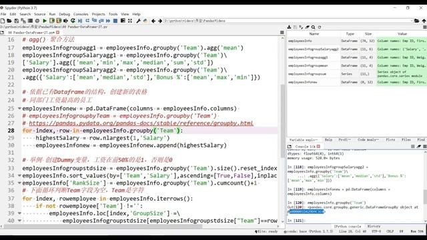The height and width of the screenshot is (240, 427).
Task: Sort variables by Size column header
Action: tap(368, 34)
